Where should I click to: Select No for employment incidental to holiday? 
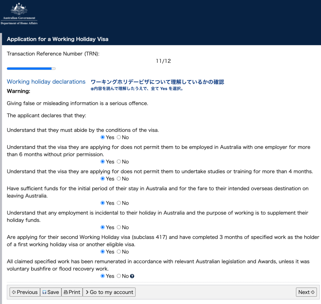click(x=119, y=227)
